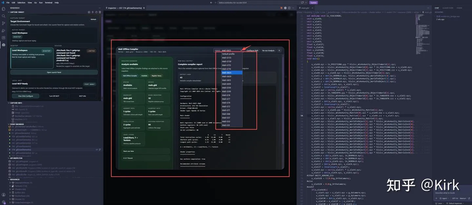This screenshot has width=472, height=205.
Task: Expand the Buffers resource node
Action: tap(10, 193)
